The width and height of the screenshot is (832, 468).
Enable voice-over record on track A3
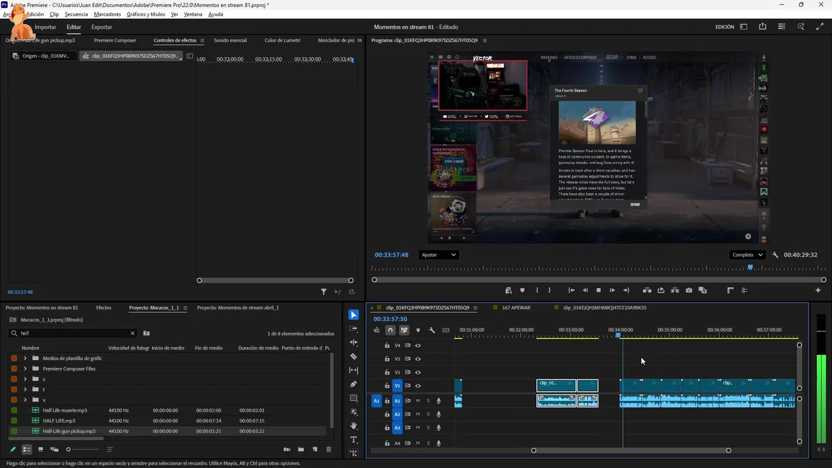pos(439,428)
